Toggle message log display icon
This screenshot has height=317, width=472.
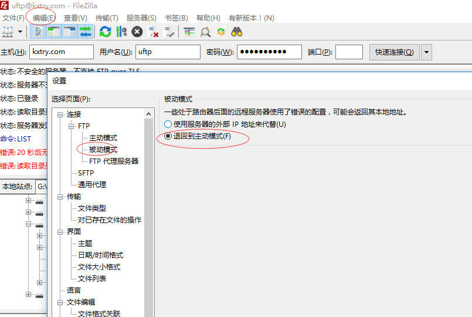(x=38, y=32)
